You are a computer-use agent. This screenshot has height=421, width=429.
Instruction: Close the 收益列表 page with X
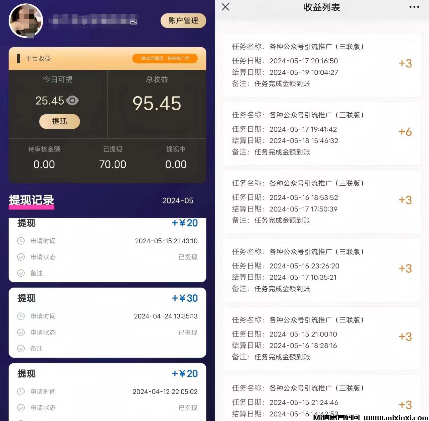(x=226, y=7)
